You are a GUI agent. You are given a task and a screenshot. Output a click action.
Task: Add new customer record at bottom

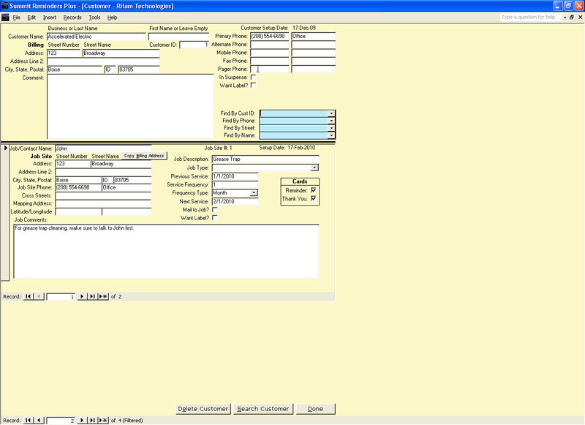[x=103, y=420]
